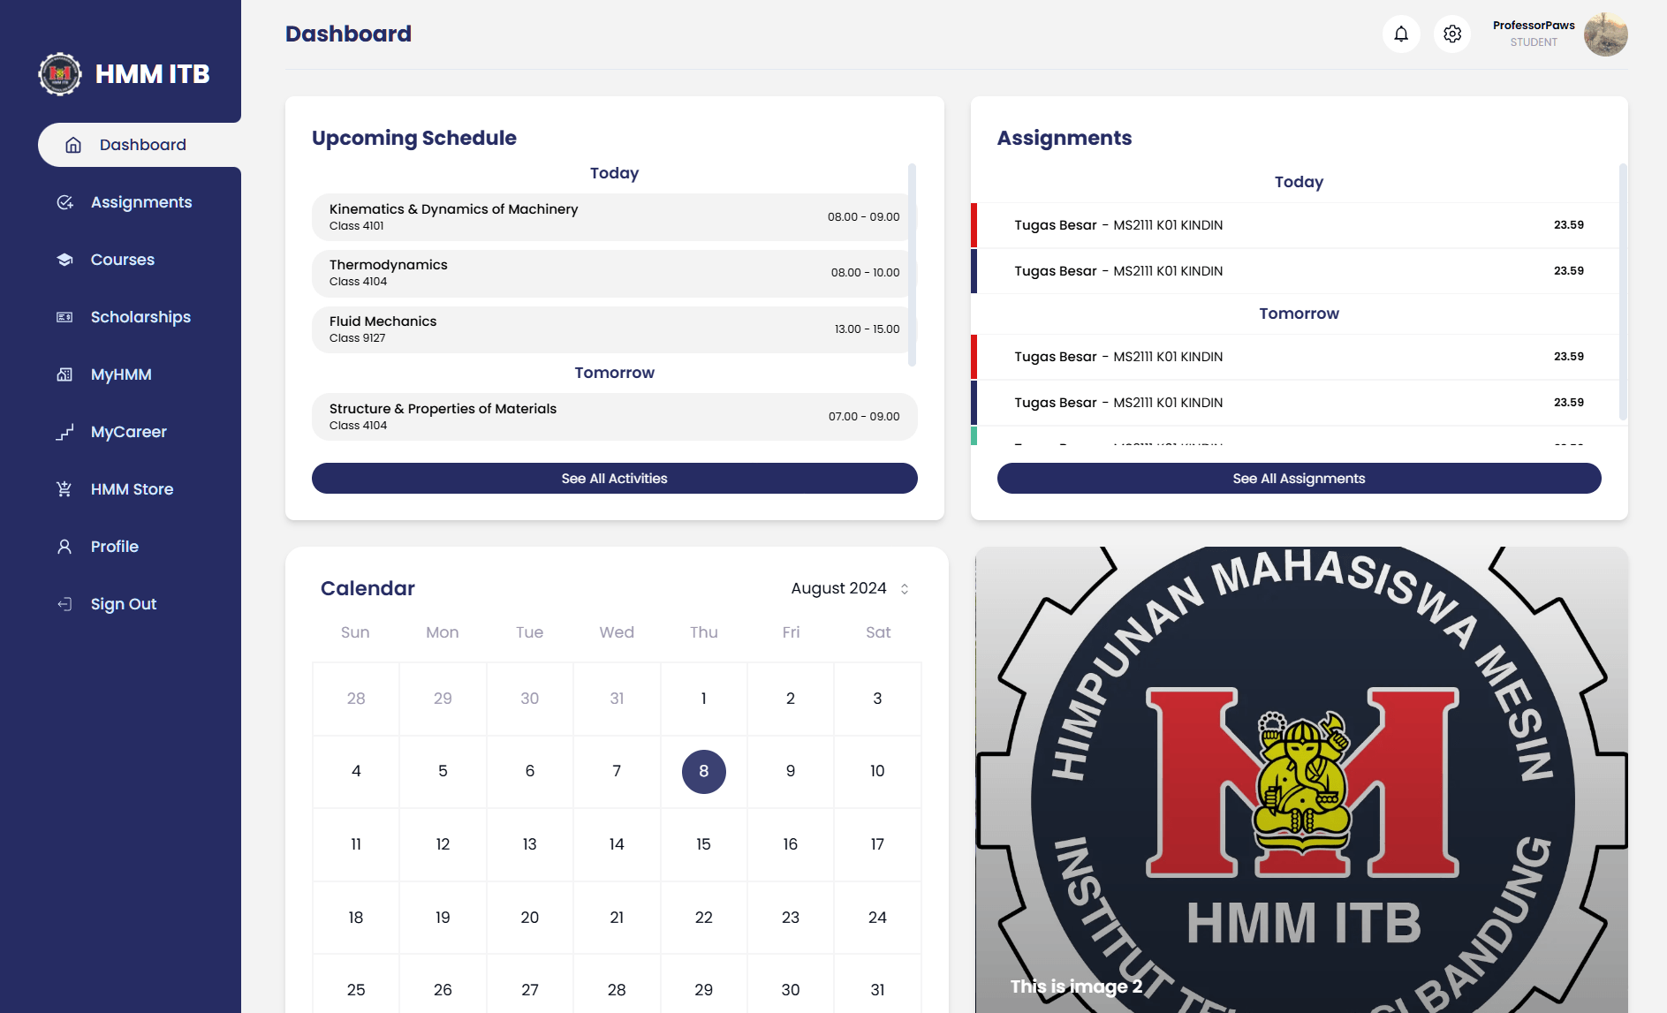
Task: Select date 25 in calendar
Action: (x=356, y=989)
